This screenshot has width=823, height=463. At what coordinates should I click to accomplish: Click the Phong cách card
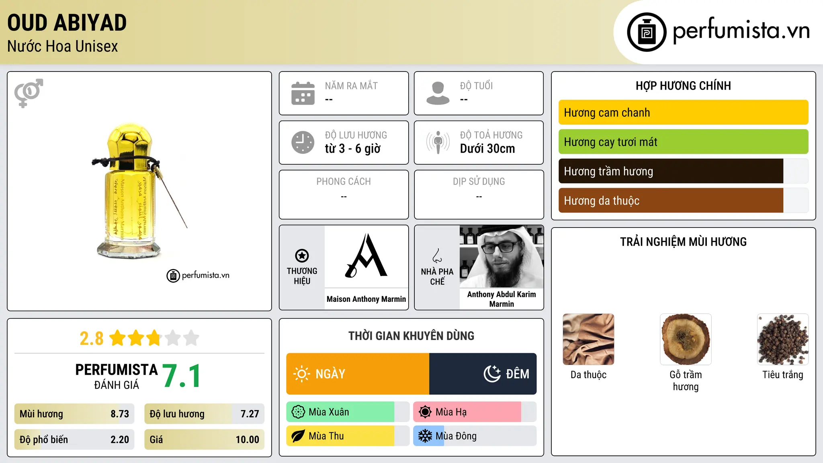[x=344, y=195]
